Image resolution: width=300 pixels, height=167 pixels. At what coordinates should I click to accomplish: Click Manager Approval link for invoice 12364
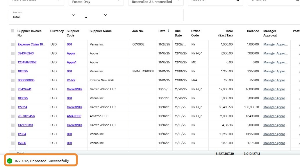click(x=276, y=134)
